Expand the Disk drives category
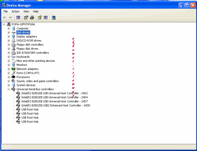 tap(9, 32)
